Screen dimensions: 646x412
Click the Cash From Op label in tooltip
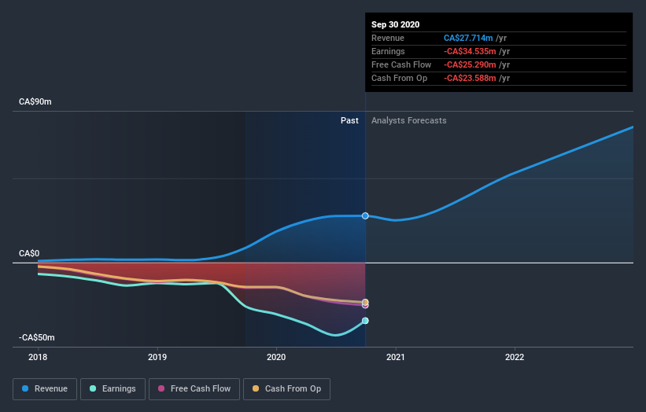(399, 78)
